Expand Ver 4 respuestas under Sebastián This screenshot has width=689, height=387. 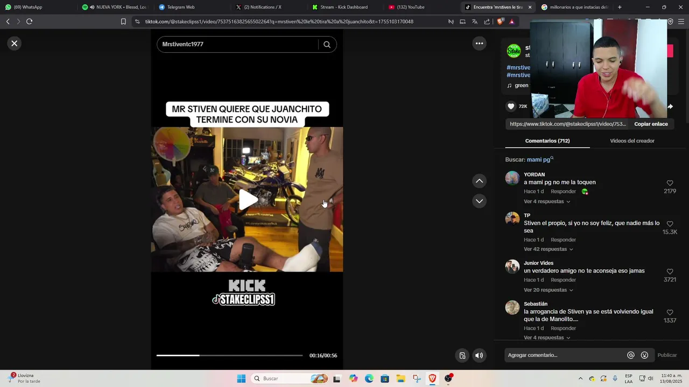pyautogui.click(x=547, y=338)
